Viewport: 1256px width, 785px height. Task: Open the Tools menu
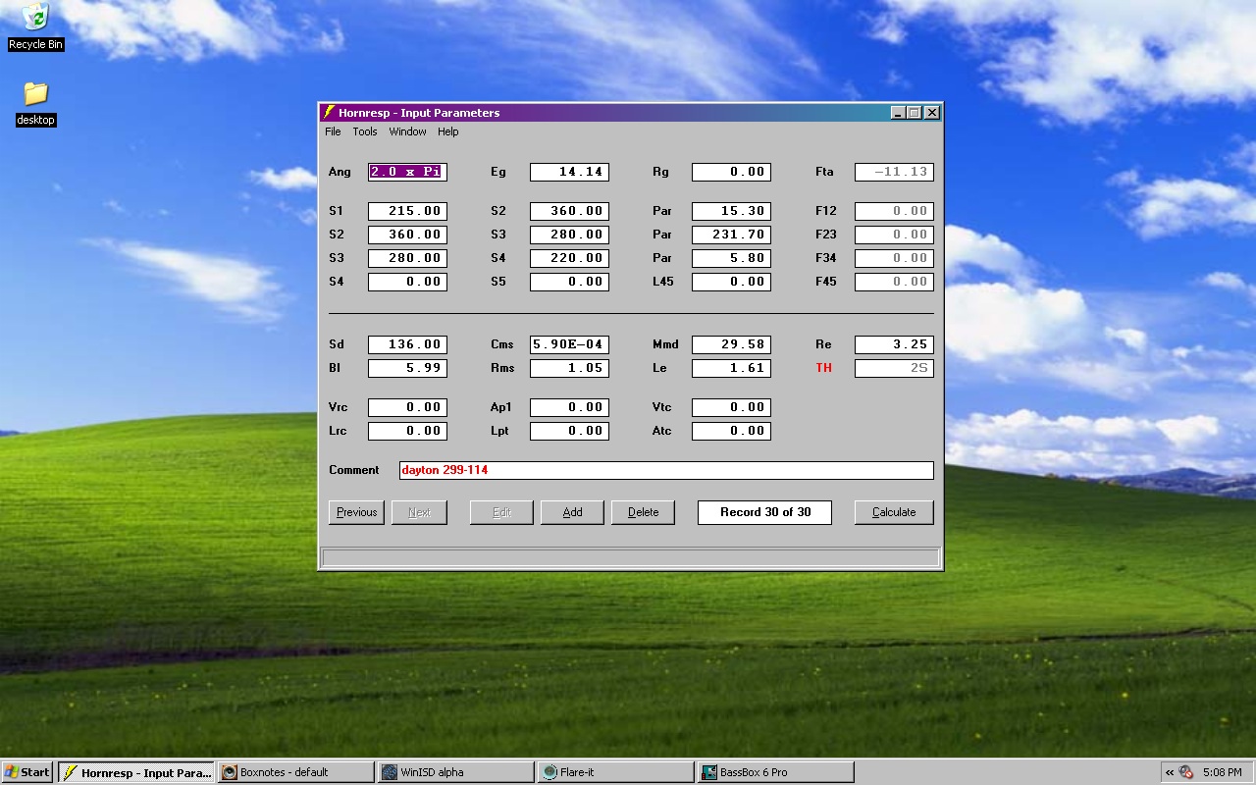click(x=365, y=131)
